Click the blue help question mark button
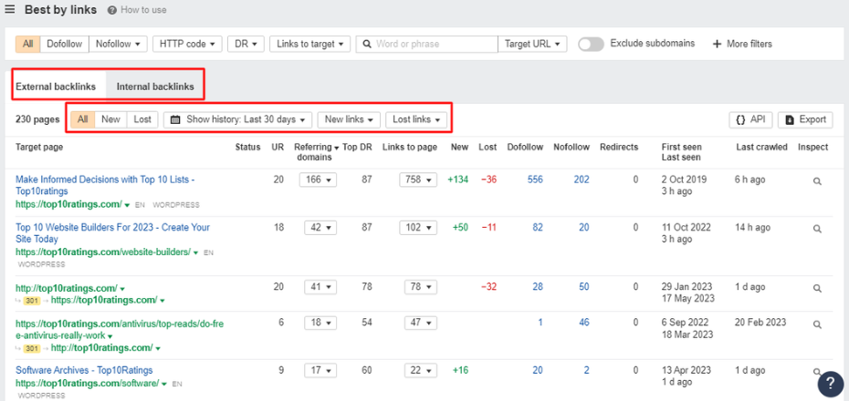849x401 pixels. [x=830, y=384]
